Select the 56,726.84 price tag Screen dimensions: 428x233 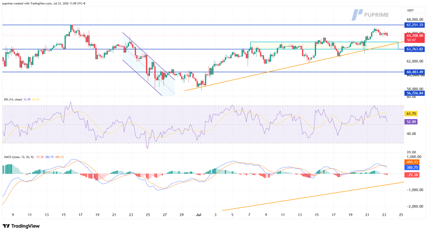pos(415,93)
